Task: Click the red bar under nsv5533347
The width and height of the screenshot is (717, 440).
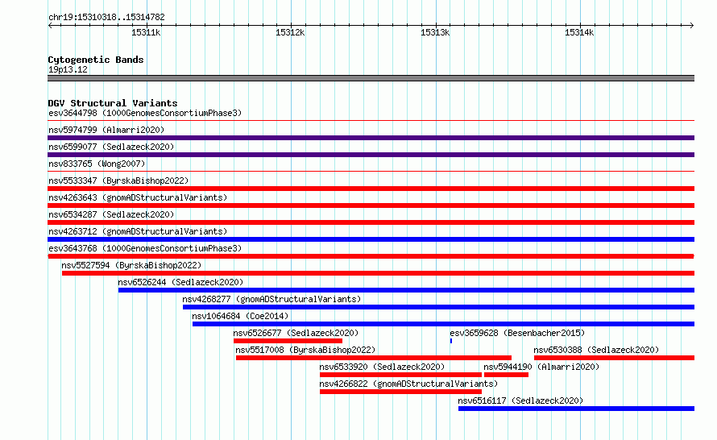Action: point(371,189)
